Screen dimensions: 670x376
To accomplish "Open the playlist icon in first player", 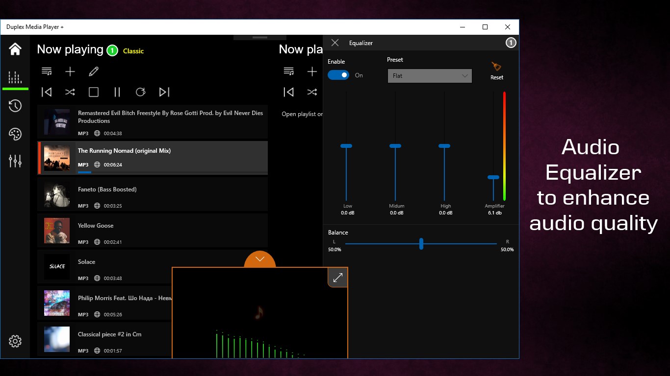I will pyautogui.click(x=47, y=71).
